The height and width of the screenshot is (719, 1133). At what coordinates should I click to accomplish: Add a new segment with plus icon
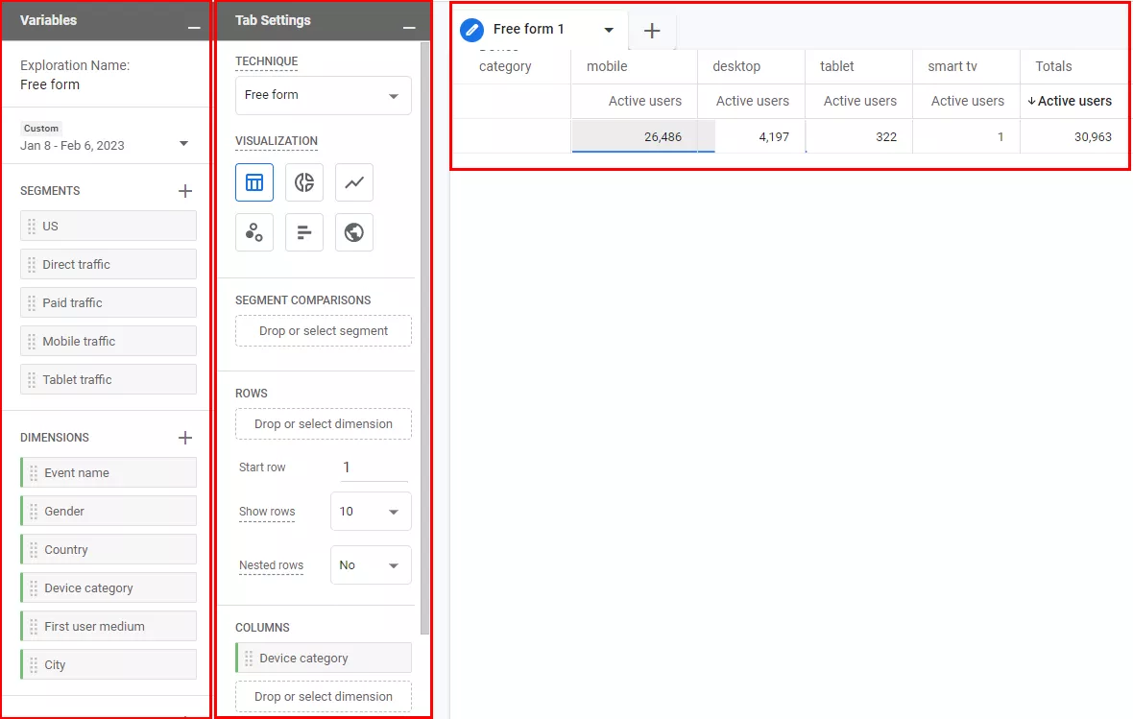pos(185,191)
